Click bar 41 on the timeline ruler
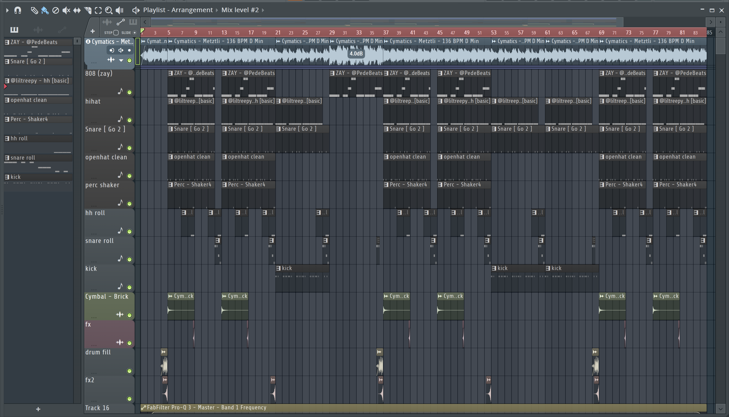The width and height of the screenshot is (729, 417). (413, 32)
